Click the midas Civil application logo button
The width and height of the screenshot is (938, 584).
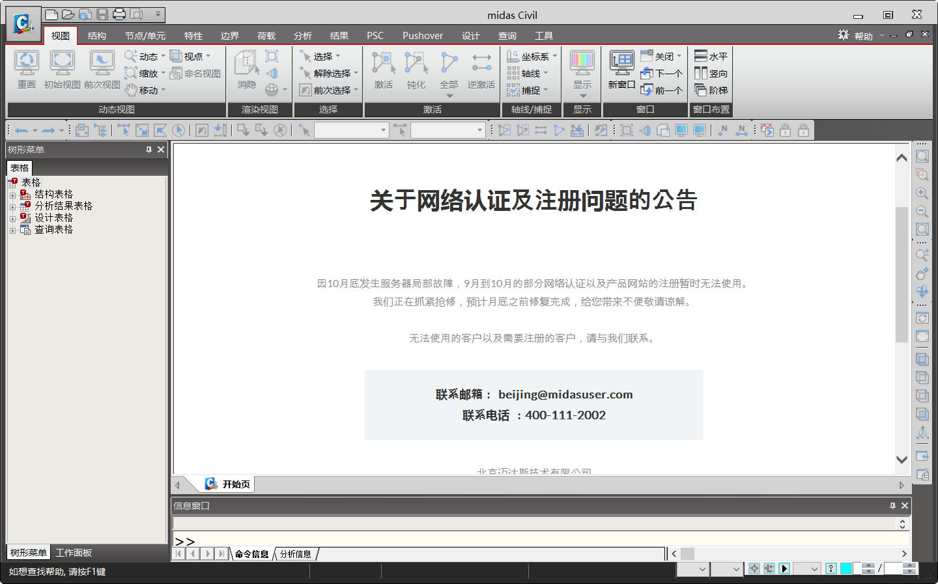(x=23, y=23)
